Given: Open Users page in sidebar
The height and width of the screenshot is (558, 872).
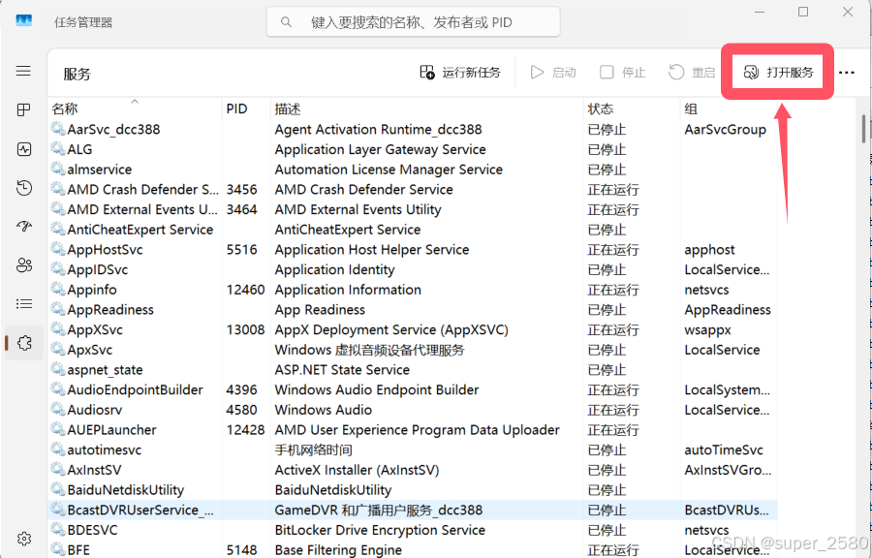Looking at the screenshot, I should (24, 265).
